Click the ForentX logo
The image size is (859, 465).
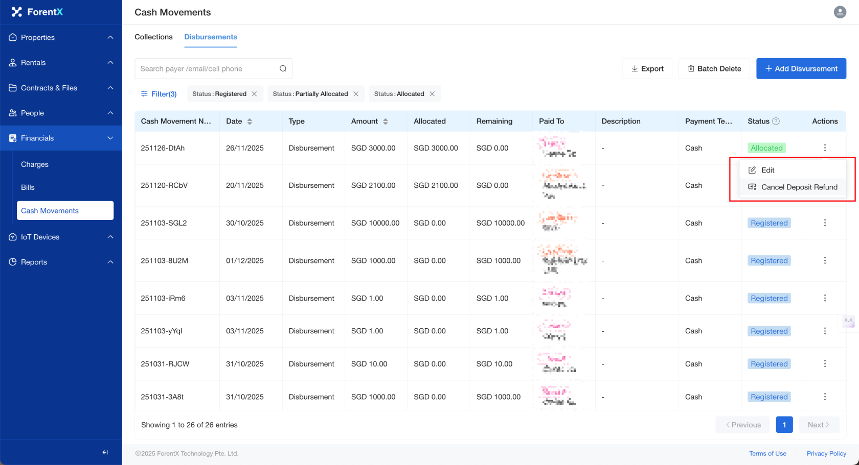pos(37,12)
